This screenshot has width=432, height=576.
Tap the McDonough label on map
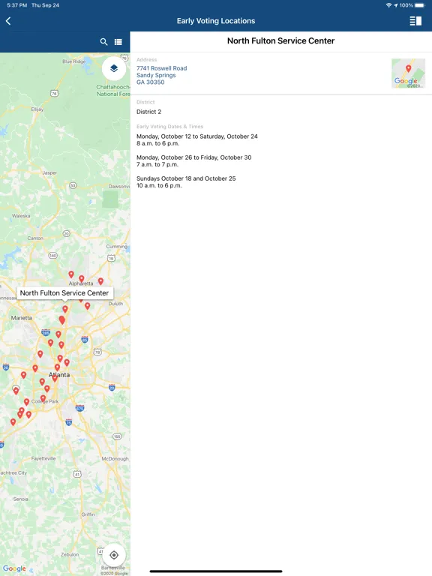[x=115, y=459]
